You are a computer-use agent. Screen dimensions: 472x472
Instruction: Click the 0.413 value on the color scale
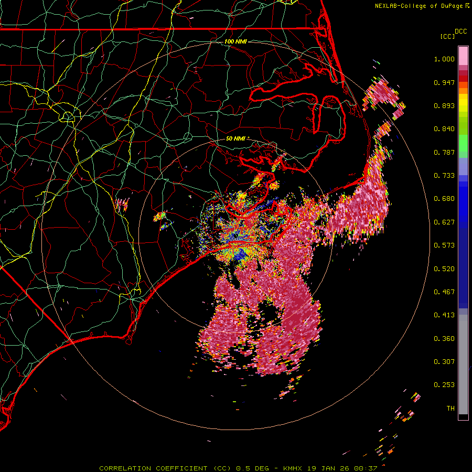[x=444, y=315]
